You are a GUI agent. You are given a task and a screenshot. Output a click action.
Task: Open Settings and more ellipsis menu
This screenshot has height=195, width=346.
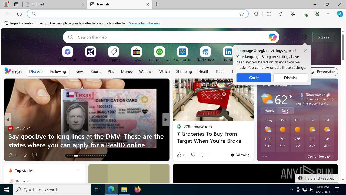point(329,14)
